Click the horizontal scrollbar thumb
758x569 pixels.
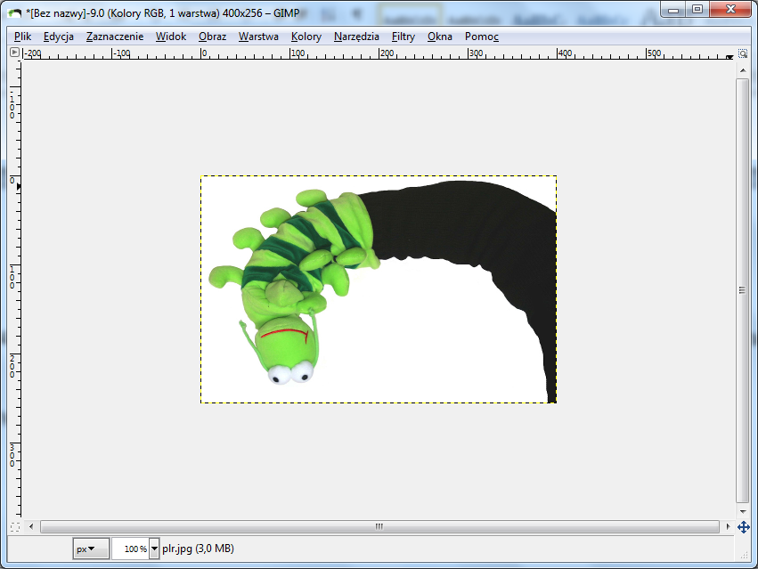(x=379, y=526)
